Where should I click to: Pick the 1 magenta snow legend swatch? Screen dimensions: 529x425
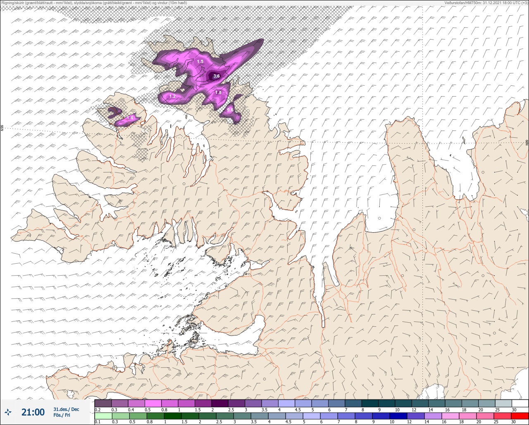click(x=186, y=403)
